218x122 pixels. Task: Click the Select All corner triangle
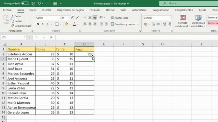click(x=4, y=44)
